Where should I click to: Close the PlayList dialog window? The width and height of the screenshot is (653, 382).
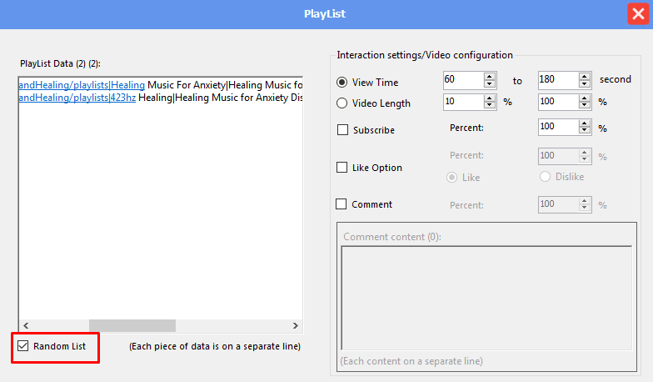click(x=638, y=13)
